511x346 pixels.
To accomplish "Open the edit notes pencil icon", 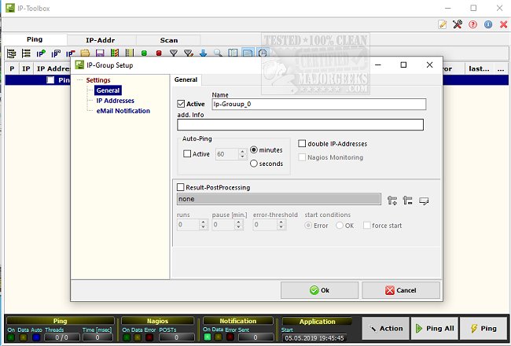I will (443, 24).
